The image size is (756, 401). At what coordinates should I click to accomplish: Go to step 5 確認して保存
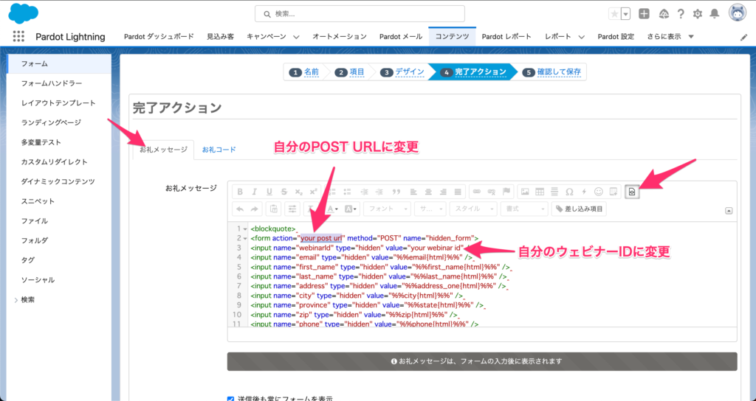click(552, 72)
